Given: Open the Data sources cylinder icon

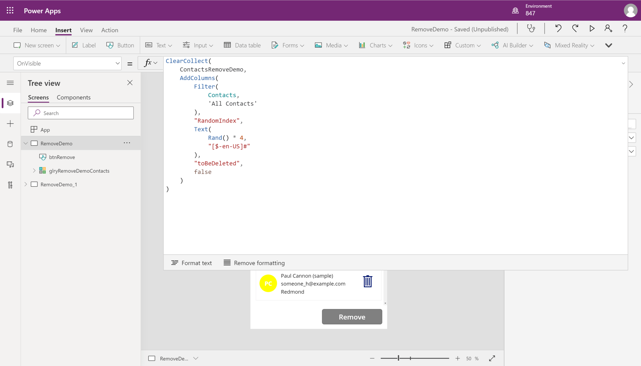Looking at the screenshot, I should (10, 144).
